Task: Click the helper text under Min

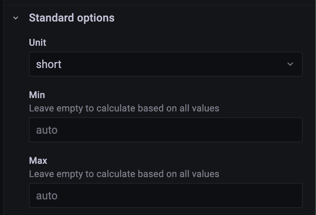Action: point(124,108)
